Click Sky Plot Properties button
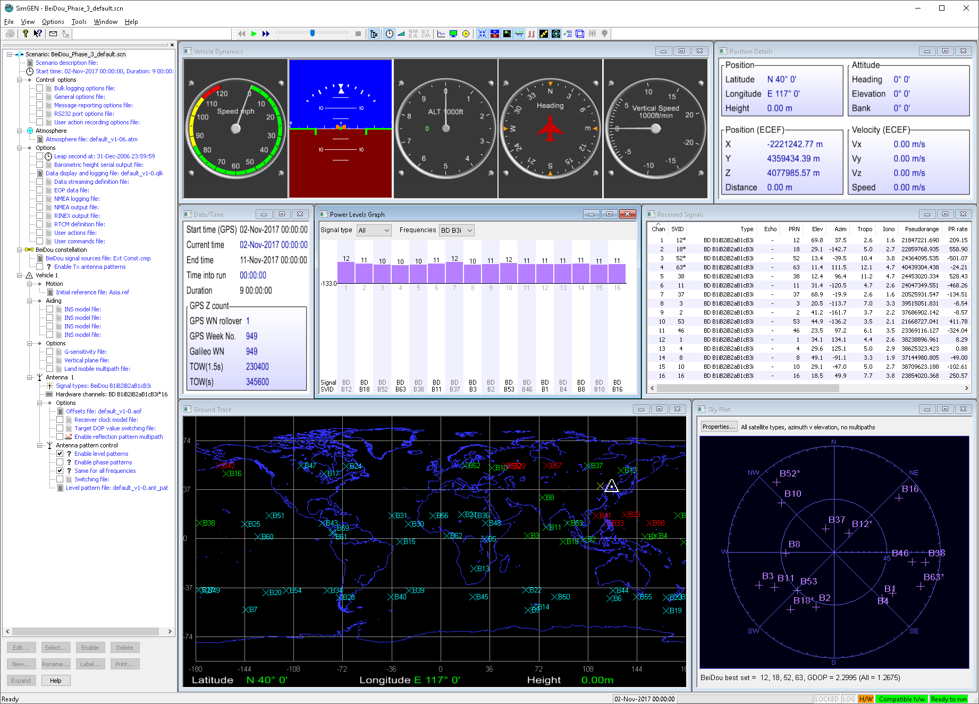Image resolution: width=979 pixels, height=704 pixels. 719,427
